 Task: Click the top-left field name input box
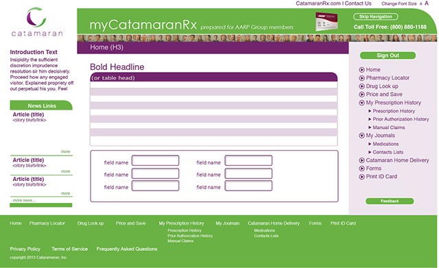click(156, 160)
